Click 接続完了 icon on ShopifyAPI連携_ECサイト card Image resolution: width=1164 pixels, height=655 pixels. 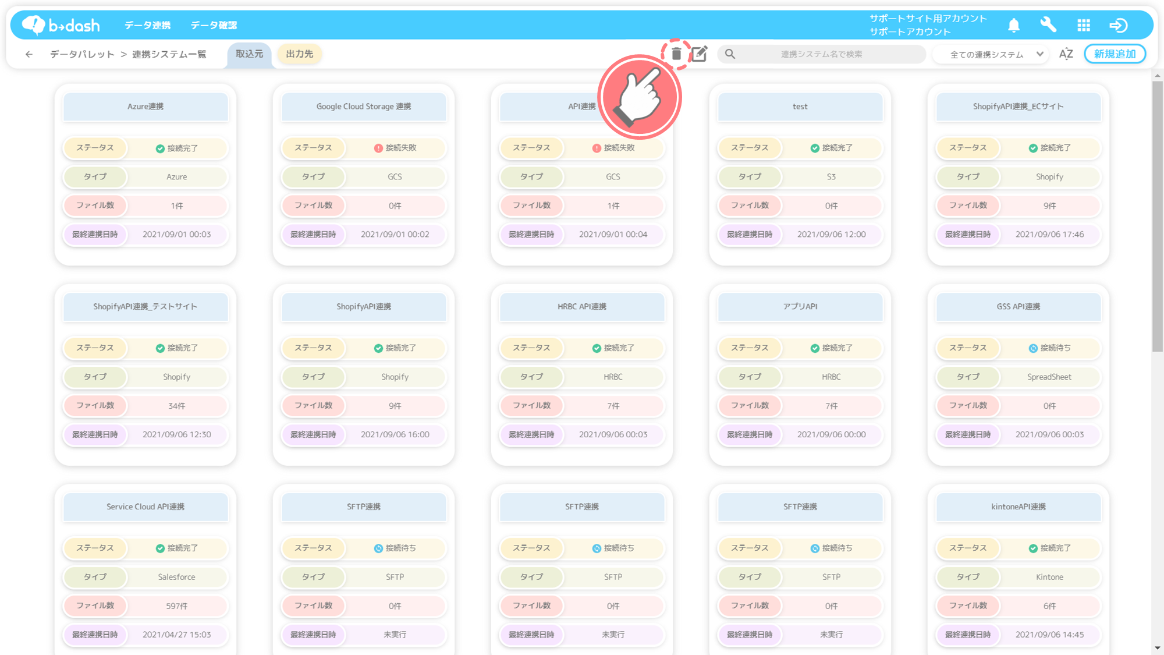pos(1033,148)
